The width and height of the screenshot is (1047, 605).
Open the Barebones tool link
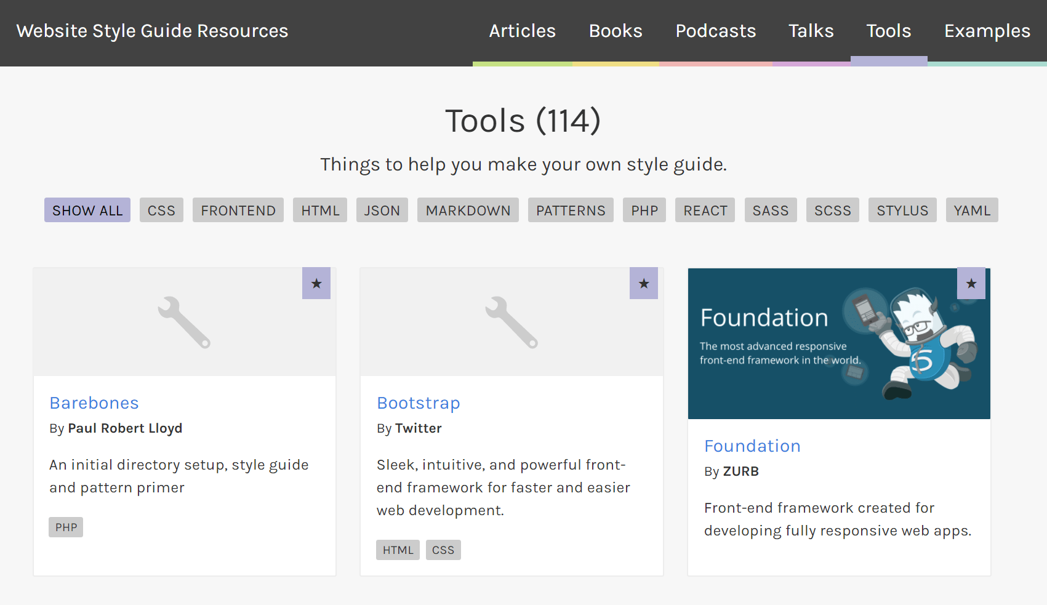click(x=94, y=403)
